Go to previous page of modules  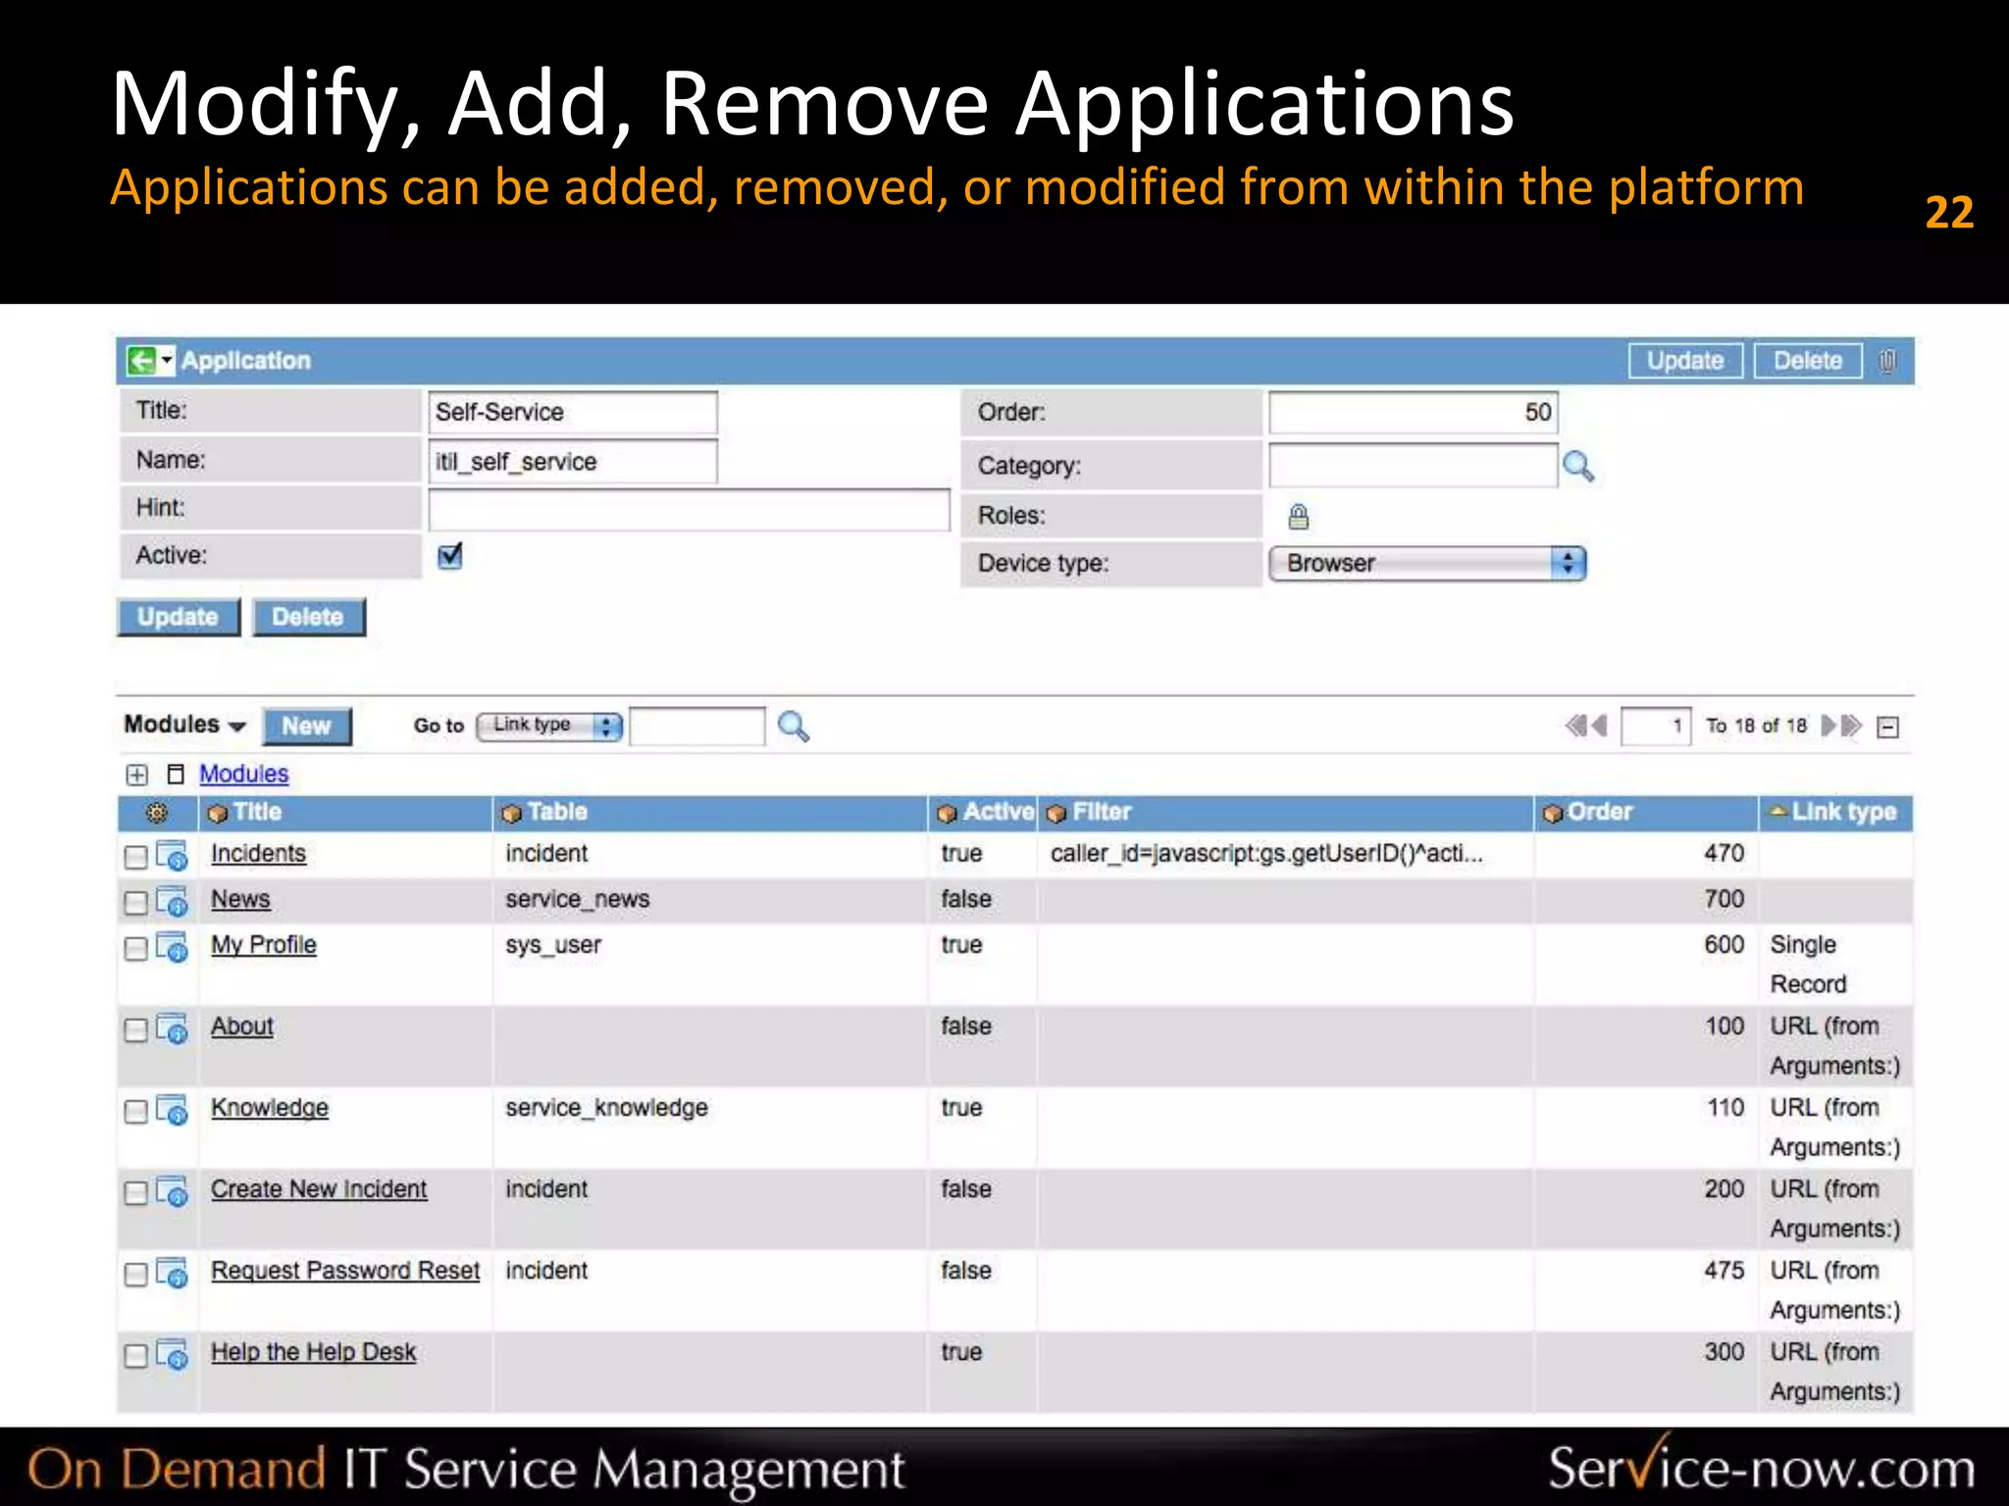click(1600, 726)
